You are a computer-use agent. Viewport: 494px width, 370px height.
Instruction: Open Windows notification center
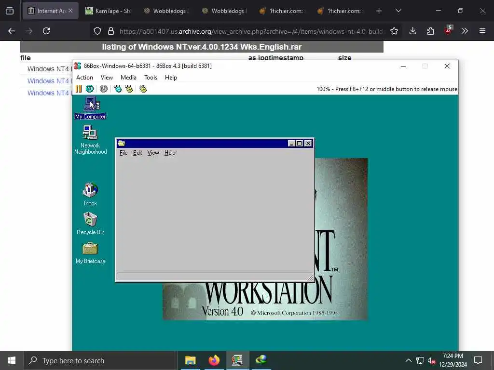[x=478, y=360]
